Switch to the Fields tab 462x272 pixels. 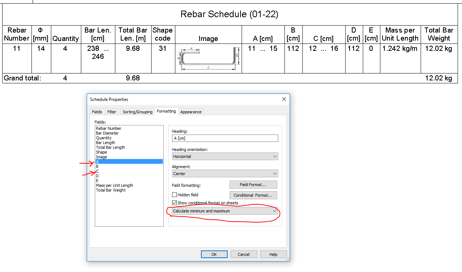[x=97, y=112]
